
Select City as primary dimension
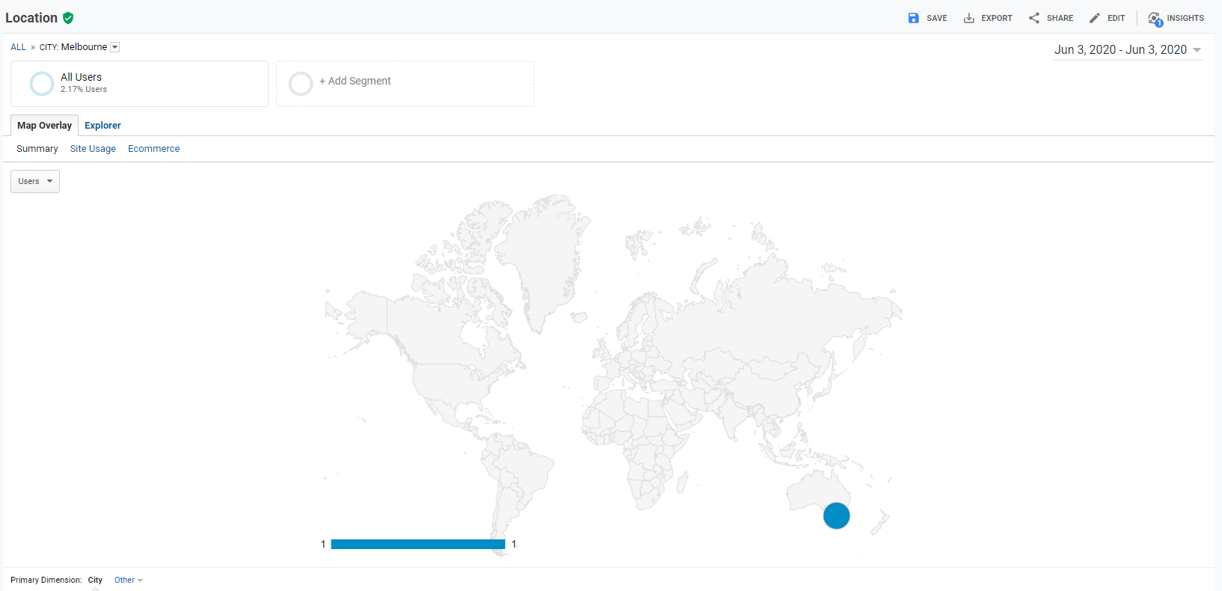coord(95,580)
